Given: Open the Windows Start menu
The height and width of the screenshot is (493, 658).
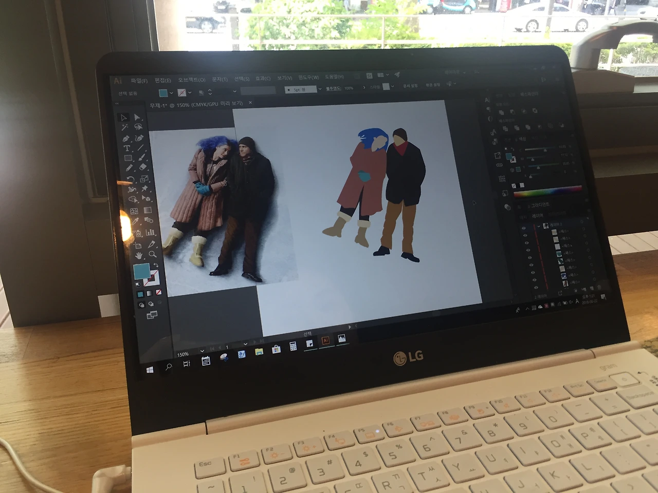Looking at the screenshot, I should point(150,370).
